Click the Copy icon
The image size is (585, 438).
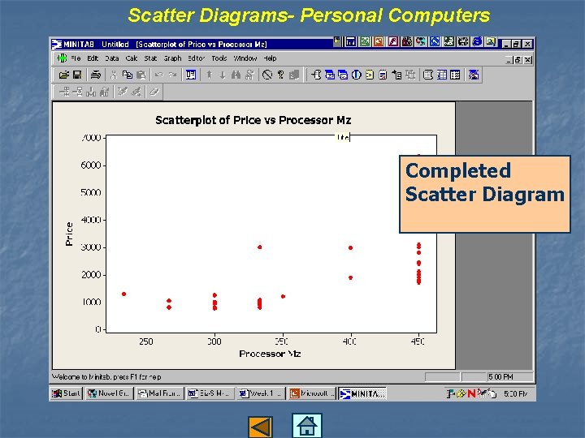coord(128,75)
